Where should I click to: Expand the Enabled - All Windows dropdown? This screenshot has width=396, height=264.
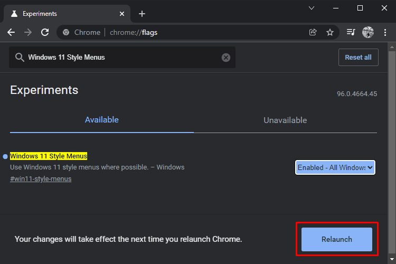(x=335, y=167)
